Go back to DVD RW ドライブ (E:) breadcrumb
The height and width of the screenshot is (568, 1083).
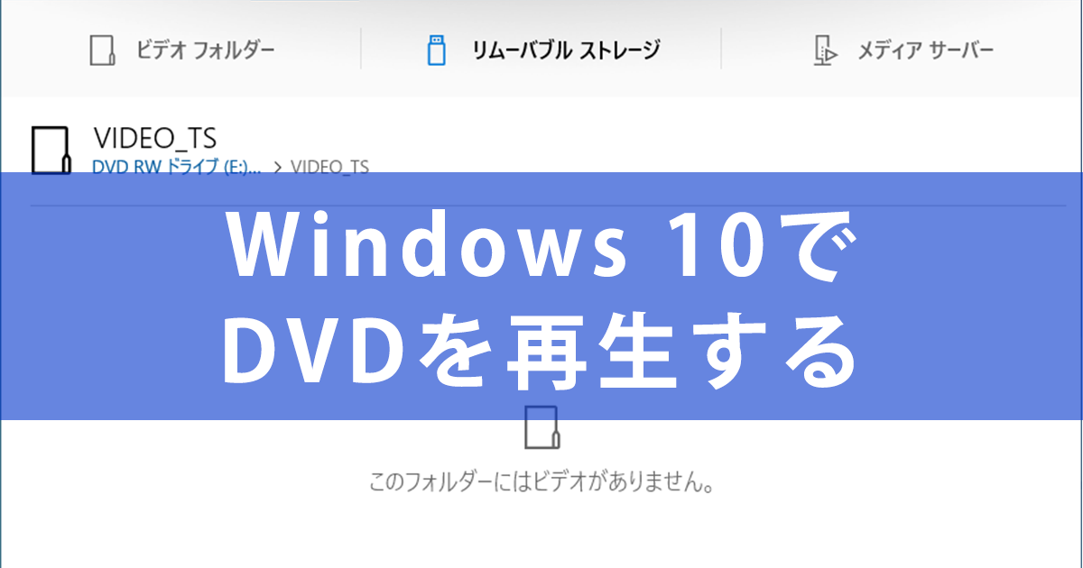coord(177,166)
